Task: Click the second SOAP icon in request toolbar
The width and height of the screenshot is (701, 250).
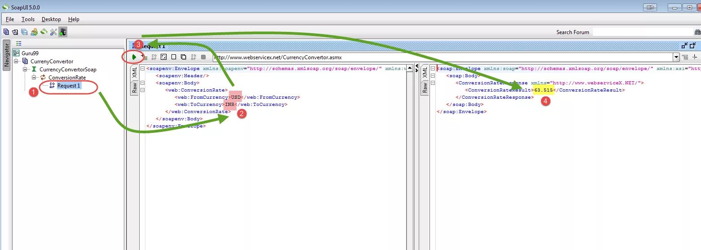Action: pos(193,57)
